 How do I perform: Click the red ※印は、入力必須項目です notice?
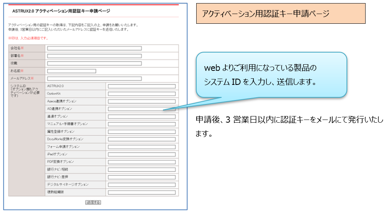(28, 38)
